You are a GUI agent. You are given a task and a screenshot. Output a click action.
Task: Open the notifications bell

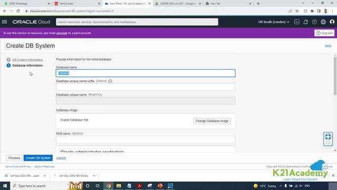click(305, 22)
